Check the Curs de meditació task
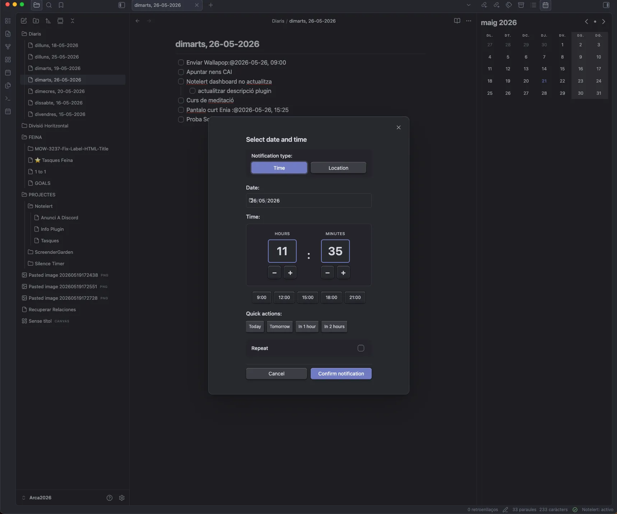Viewport: 617px width, 514px height. click(x=181, y=101)
